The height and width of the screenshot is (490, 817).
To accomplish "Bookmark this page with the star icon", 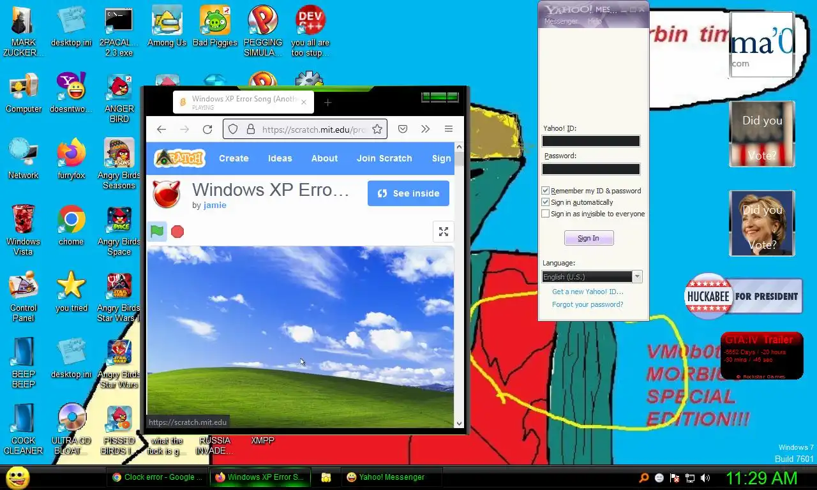I will [377, 129].
